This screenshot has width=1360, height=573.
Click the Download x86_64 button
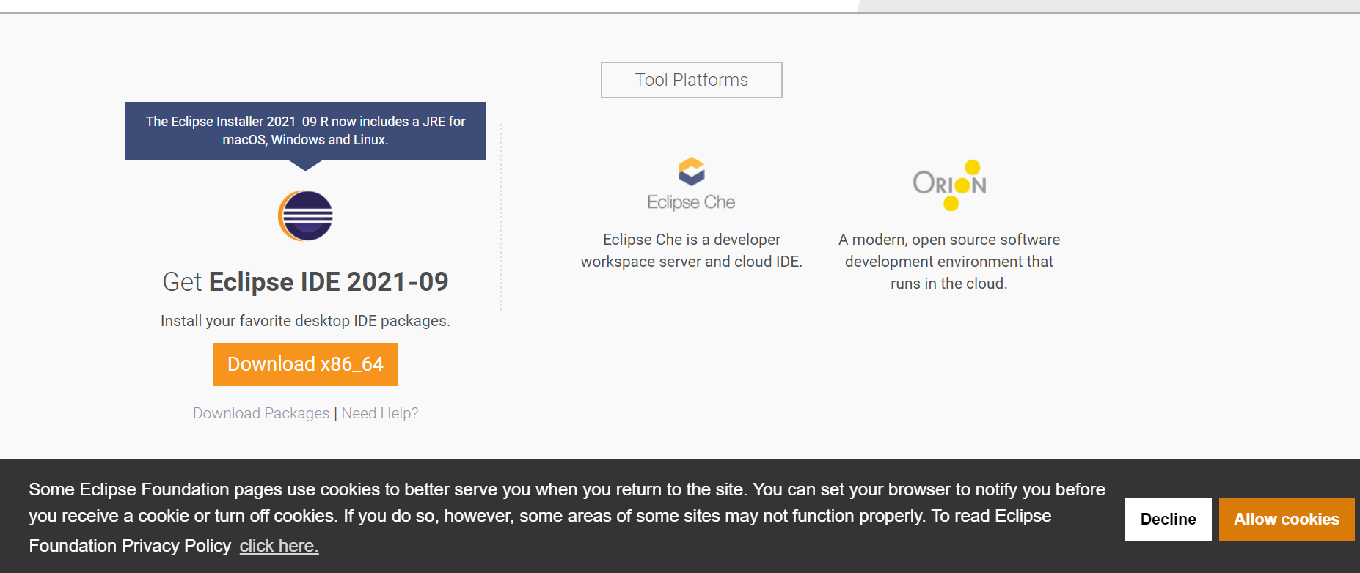pos(305,364)
